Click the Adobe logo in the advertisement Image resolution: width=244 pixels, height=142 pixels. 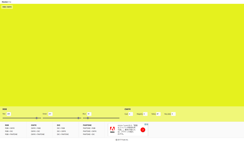(x=112, y=130)
